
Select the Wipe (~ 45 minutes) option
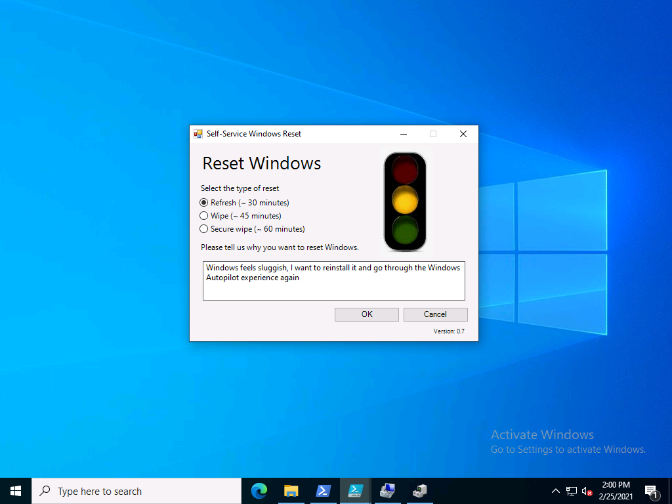click(x=240, y=216)
